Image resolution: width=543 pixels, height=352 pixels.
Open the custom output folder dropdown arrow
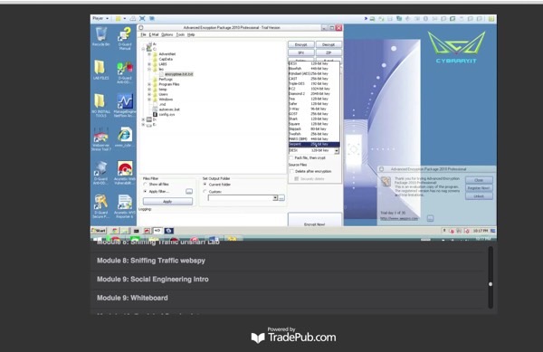point(275,198)
